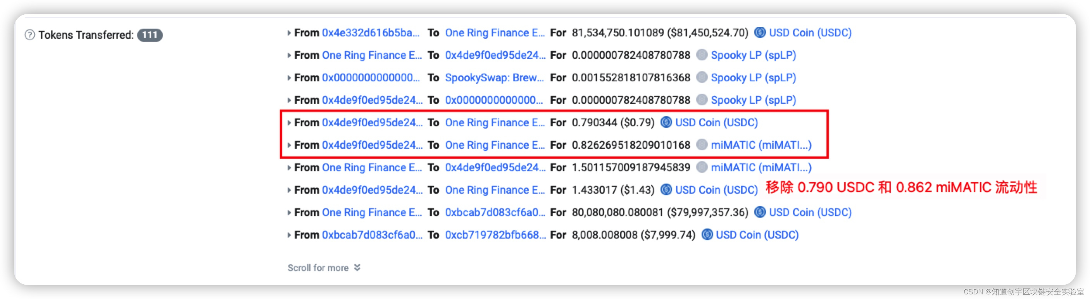
Task: Click the 111 transfers count badge
Action: [150, 35]
